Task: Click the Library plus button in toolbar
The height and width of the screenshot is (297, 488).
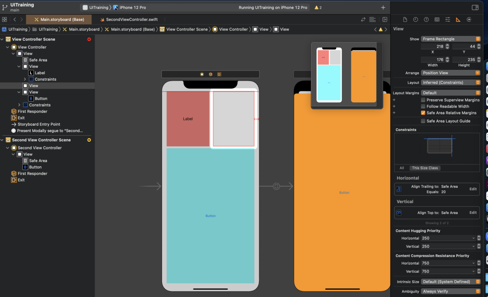Action: [383, 8]
